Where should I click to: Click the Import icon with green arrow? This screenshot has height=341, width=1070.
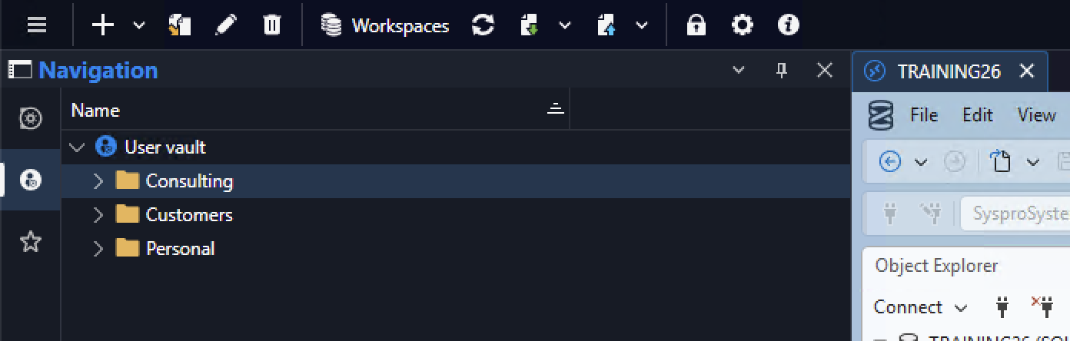point(530,25)
